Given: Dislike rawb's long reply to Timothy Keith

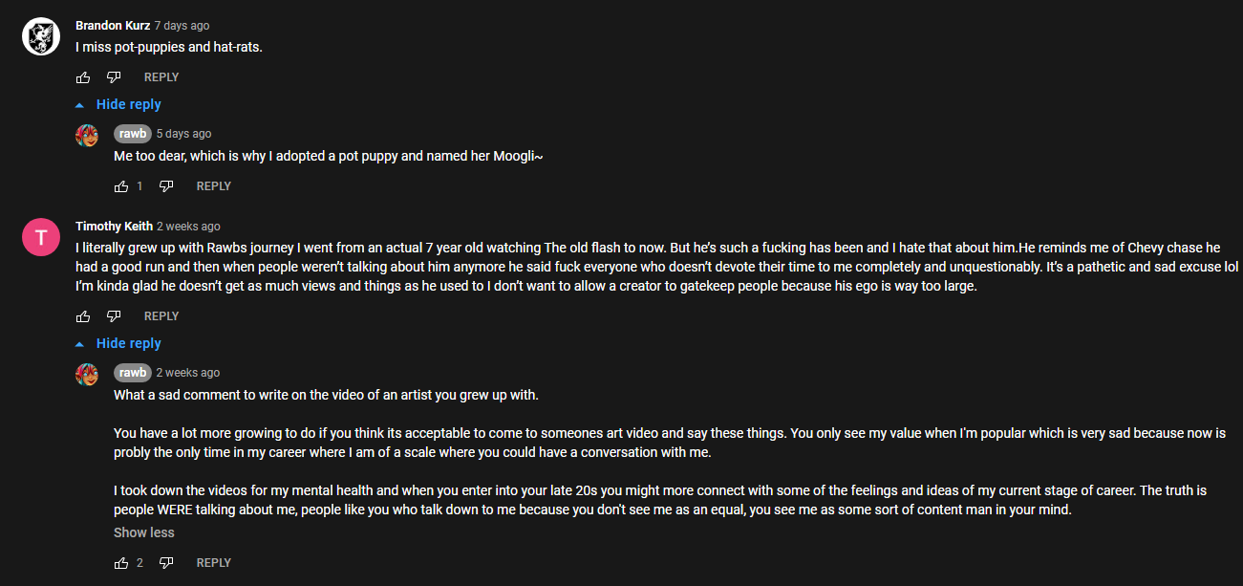Looking at the screenshot, I should click(x=166, y=563).
